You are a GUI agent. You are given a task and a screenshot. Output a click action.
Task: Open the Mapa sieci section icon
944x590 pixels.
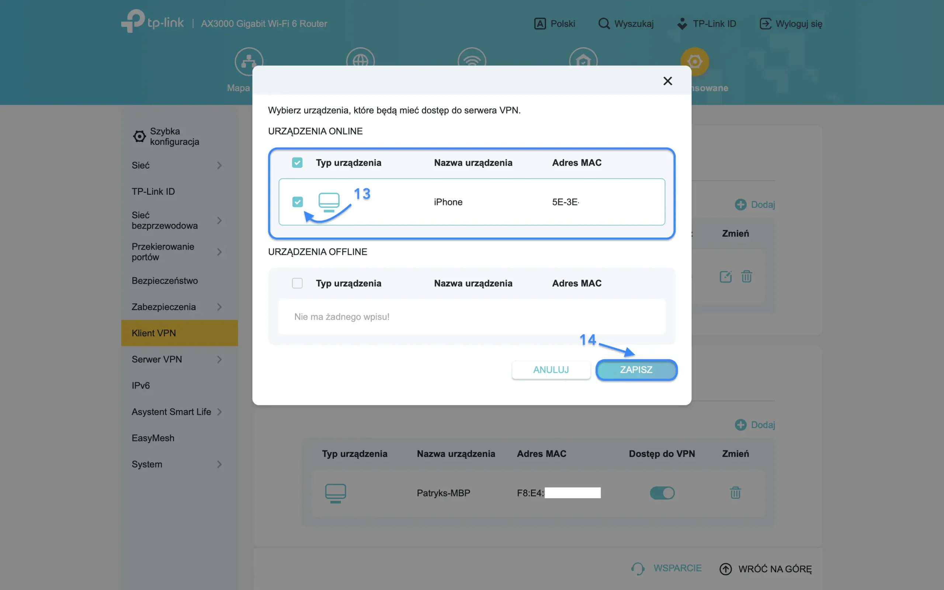point(249,61)
